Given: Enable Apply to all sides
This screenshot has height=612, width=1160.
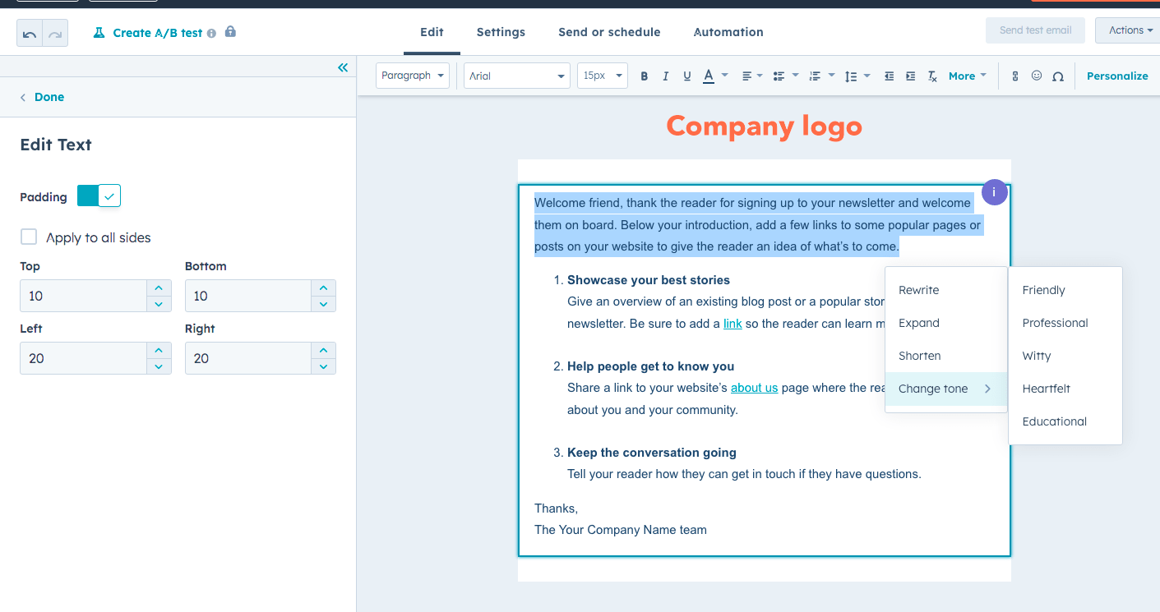Looking at the screenshot, I should point(29,237).
